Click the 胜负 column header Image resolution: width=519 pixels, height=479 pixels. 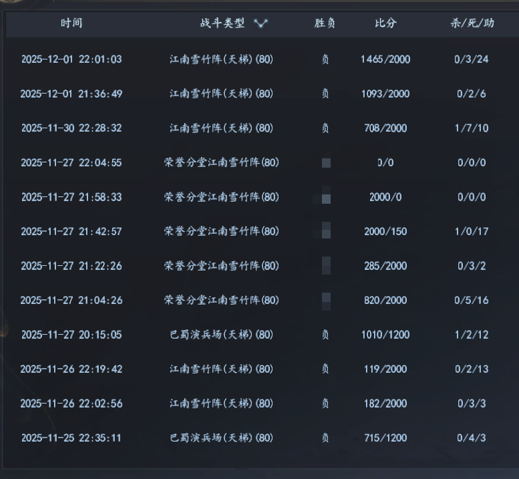[325, 23]
